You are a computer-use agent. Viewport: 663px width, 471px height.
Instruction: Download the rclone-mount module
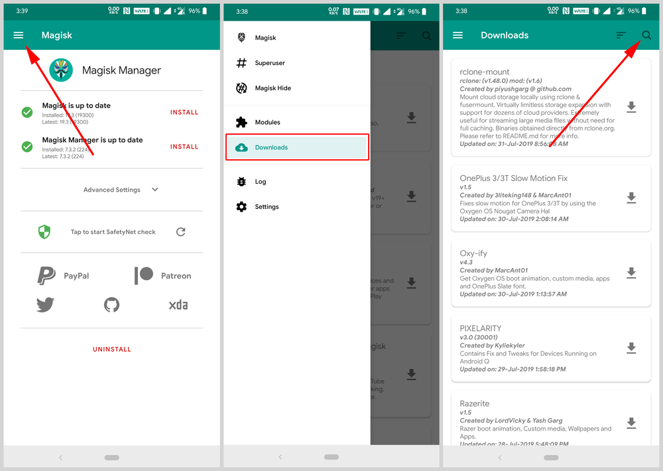point(631,107)
